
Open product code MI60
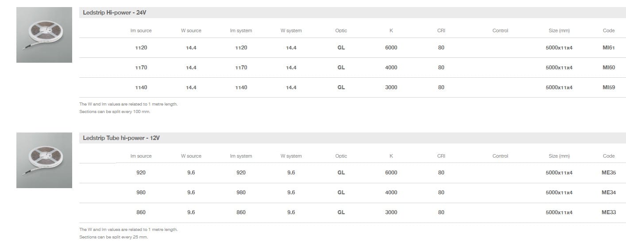608,68
